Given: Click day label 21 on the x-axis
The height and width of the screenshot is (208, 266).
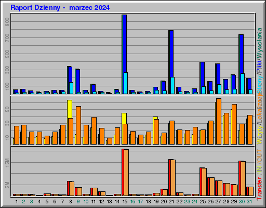Looking at the screenshot, I should 171,202.
